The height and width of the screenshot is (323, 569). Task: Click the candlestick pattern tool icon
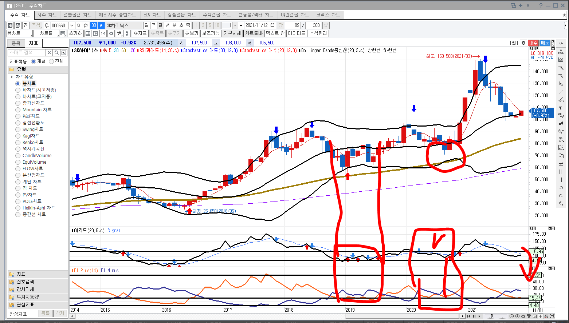[x=561, y=124]
